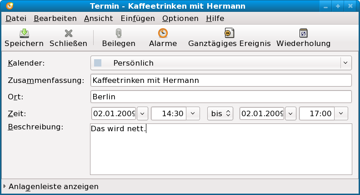
Task: Open end date picker dropdown arrow
Action: pyautogui.click(x=290, y=113)
